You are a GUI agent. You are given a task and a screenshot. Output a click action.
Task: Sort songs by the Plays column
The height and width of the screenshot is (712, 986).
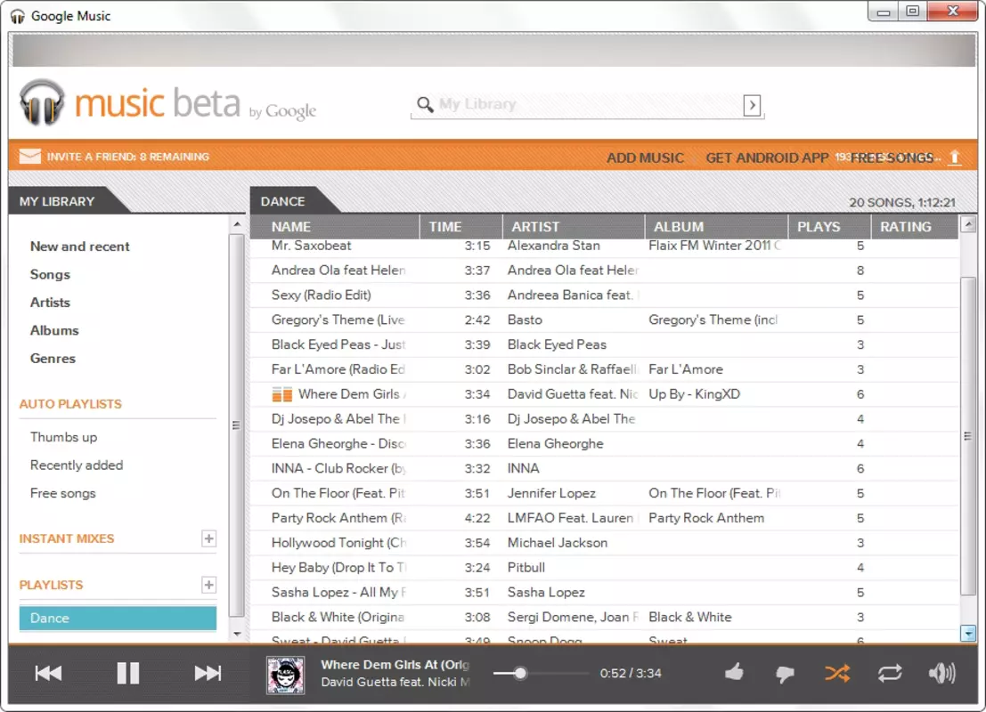pyautogui.click(x=829, y=227)
